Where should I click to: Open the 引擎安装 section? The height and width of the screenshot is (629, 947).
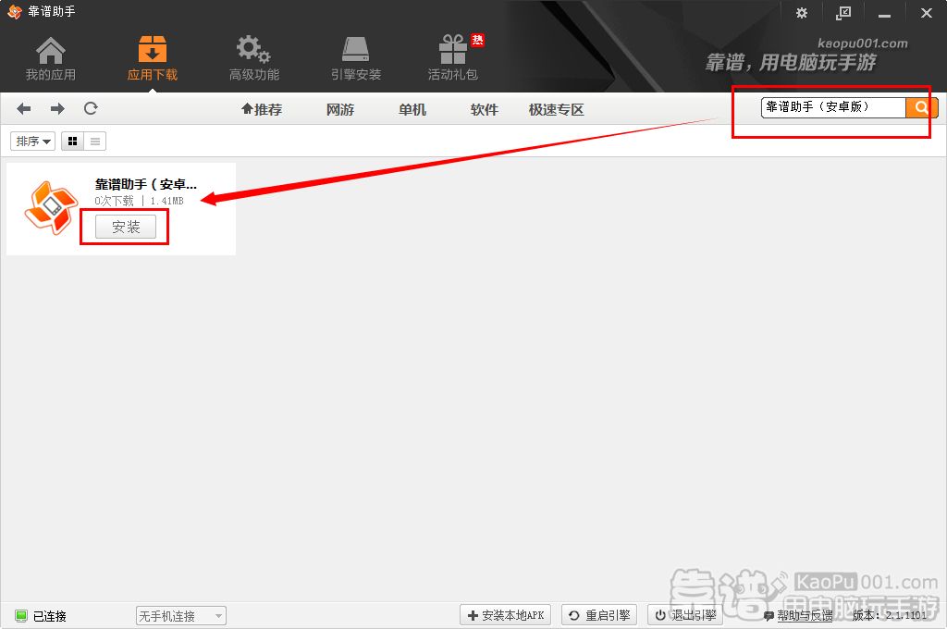pyautogui.click(x=356, y=58)
